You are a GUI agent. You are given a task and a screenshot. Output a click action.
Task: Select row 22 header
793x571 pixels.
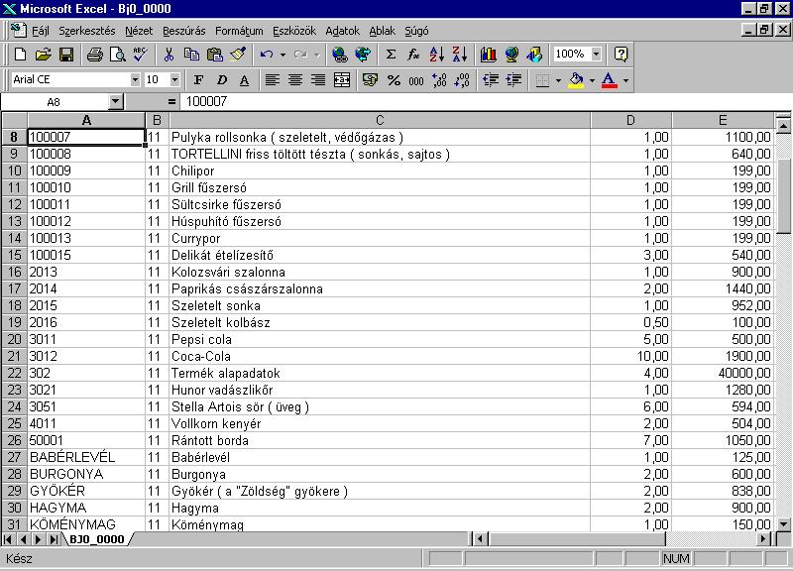[14, 374]
